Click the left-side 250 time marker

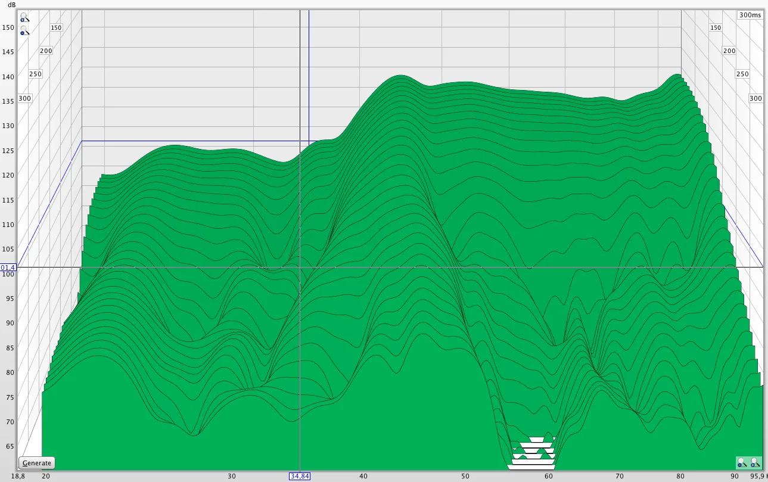pyautogui.click(x=35, y=74)
